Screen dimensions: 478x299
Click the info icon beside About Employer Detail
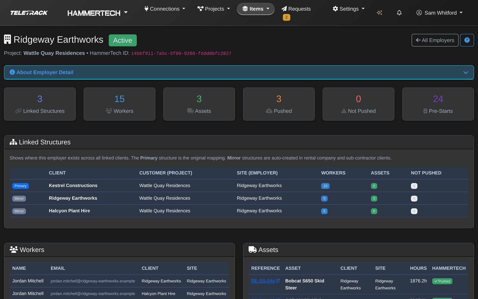coord(12,72)
